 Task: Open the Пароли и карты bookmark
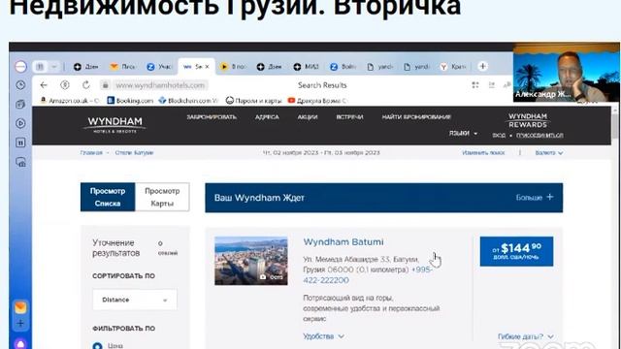pos(253,101)
